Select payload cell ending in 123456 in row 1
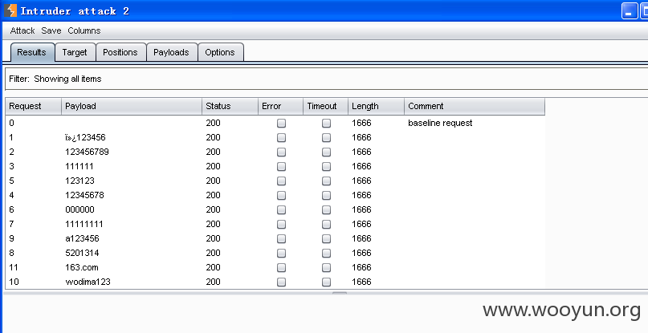Screen dimensions: 648x333 pos(85,137)
